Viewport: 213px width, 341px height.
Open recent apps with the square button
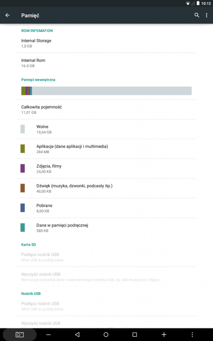tap(135, 335)
